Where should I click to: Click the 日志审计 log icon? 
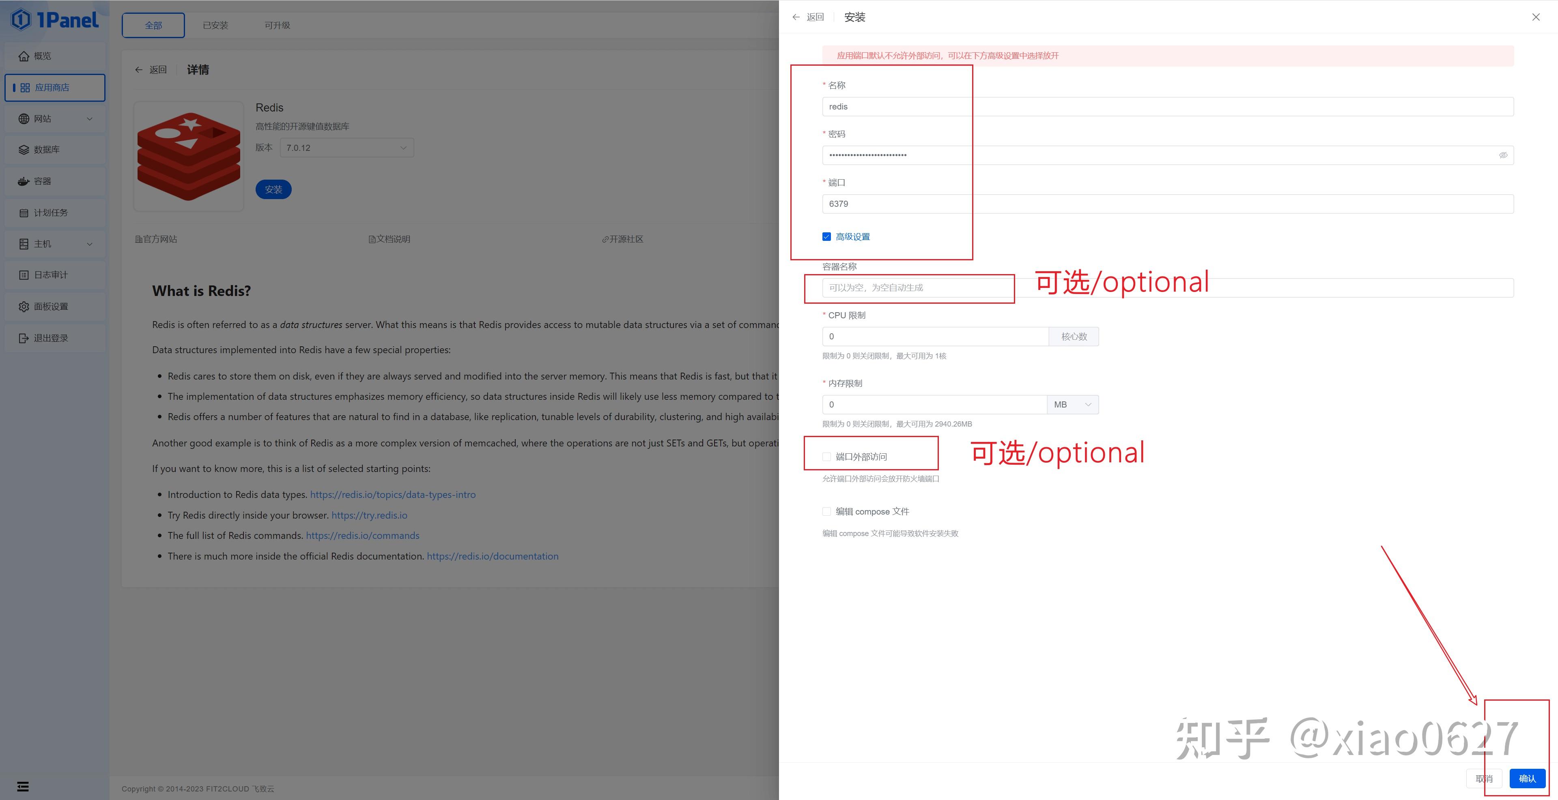pyautogui.click(x=24, y=275)
